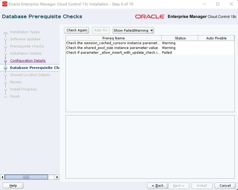This screenshot has height=190, width=238.
Task: Select the _allow_insert_with_update_check prerequisite row
Action: tap(150, 52)
